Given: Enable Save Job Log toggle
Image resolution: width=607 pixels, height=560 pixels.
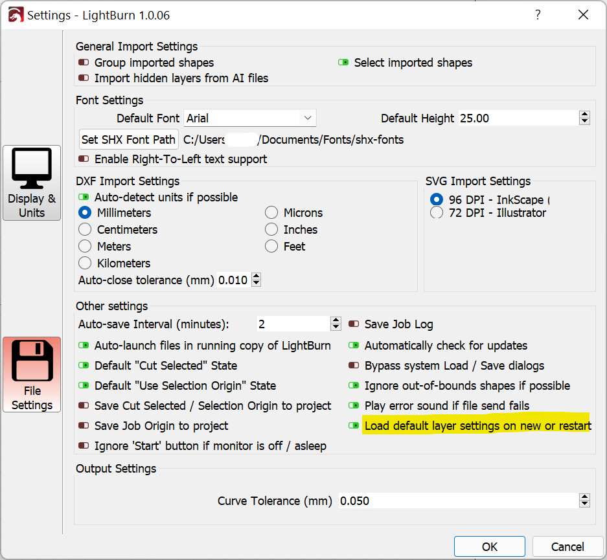Looking at the screenshot, I should (x=354, y=324).
